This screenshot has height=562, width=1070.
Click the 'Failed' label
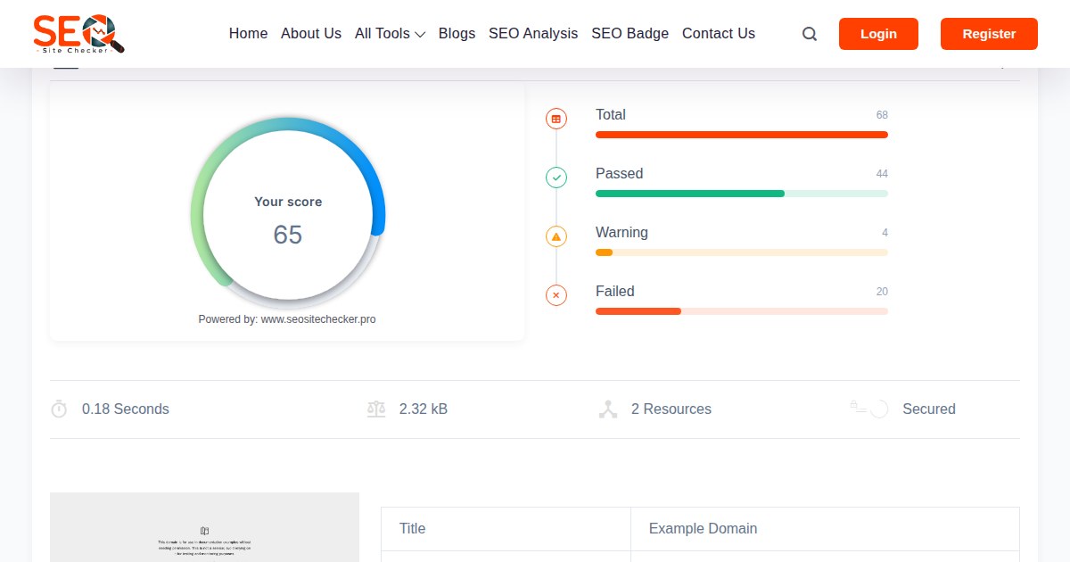[x=615, y=291]
